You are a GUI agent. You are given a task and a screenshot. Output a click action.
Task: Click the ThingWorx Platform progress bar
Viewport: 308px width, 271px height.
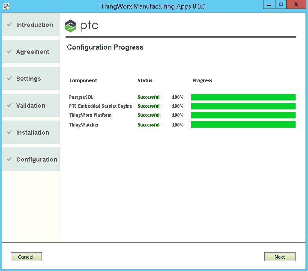[x=243, y=115]
